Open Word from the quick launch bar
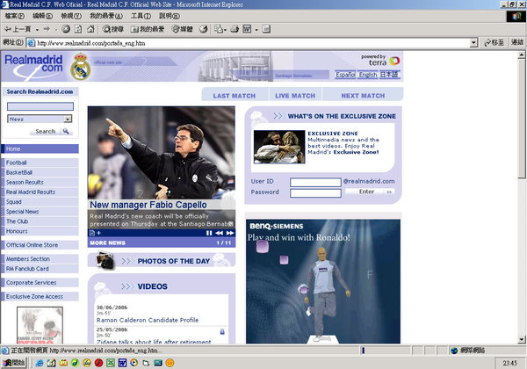527x369 pixels. (122, 363)
